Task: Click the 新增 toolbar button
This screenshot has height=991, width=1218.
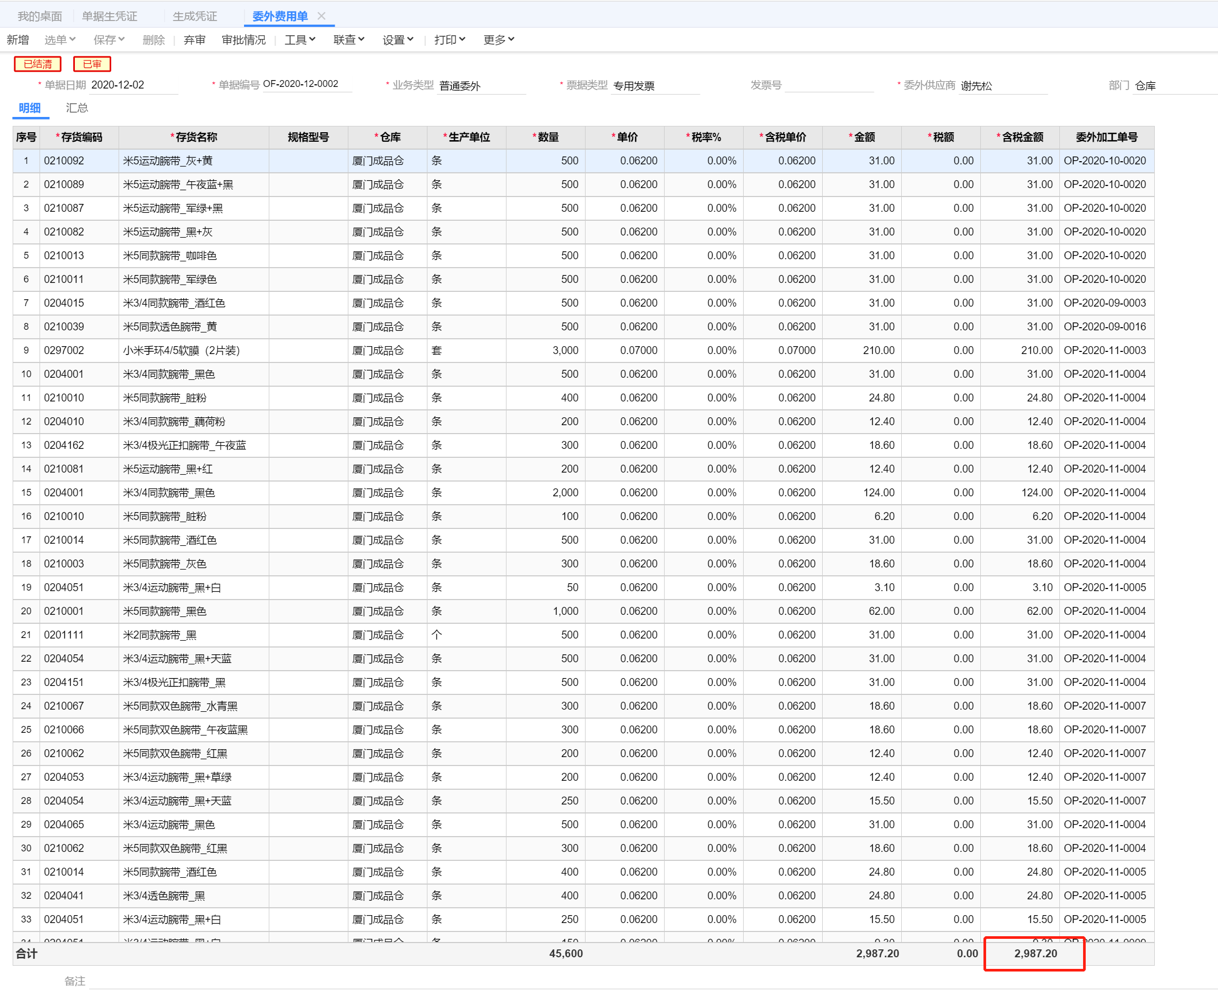Action: (18, 40)
